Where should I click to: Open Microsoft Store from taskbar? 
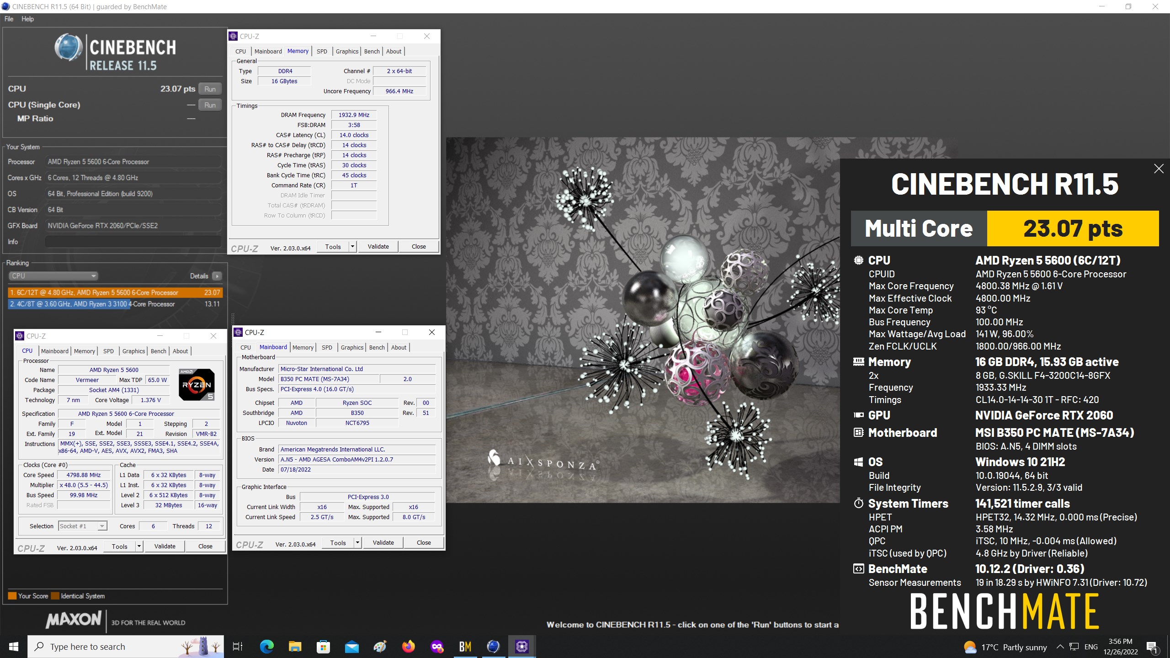[x=323, y=647]
